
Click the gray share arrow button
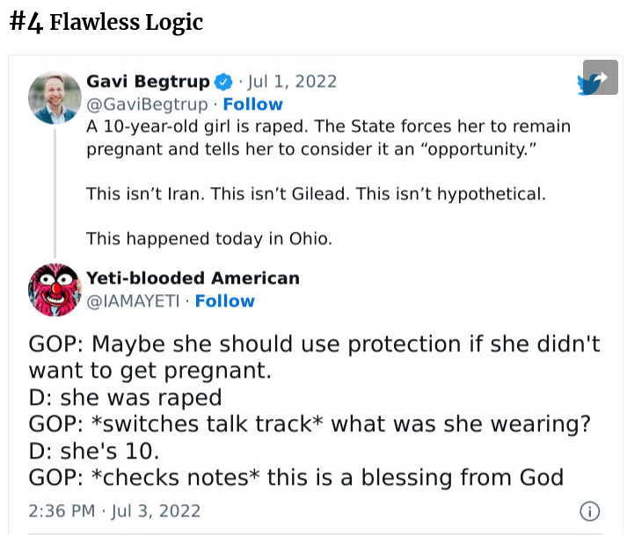[x=600, y=76]
